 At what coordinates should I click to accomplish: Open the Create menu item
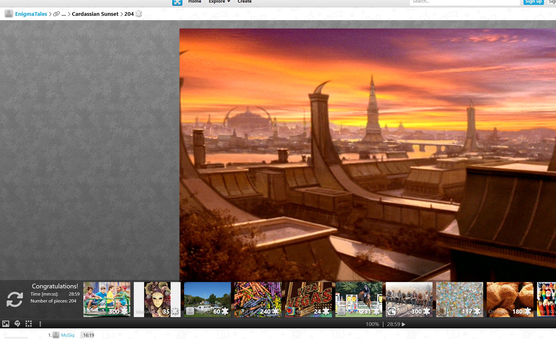pyautogui.click(x=244, y=2)
